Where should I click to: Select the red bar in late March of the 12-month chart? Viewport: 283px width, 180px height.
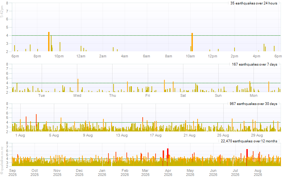(163, 158)
